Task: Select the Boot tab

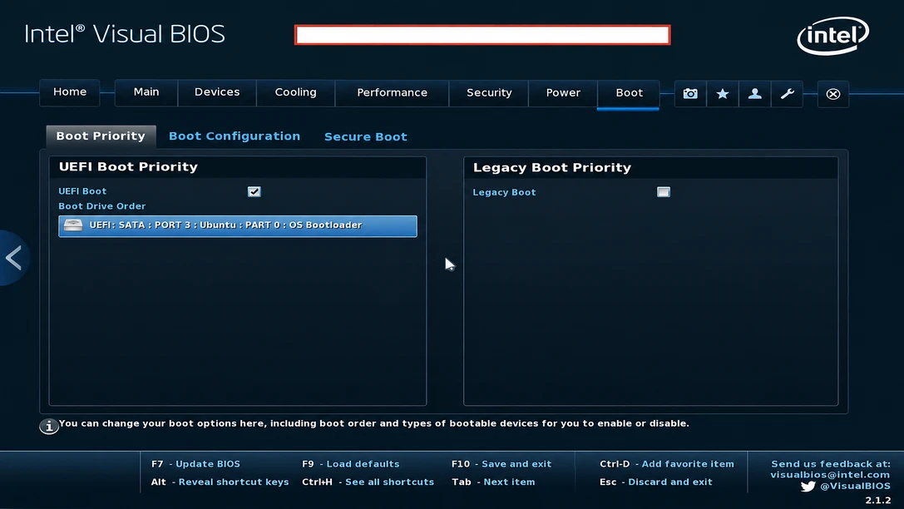Action: coord(629,93)
